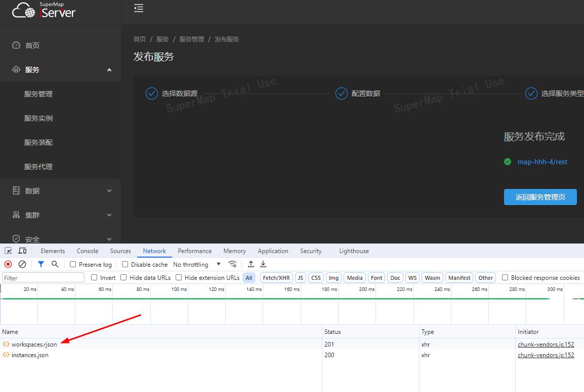Select the JS type filter
The image size is (584, 392).
click(x=301, y=278)
